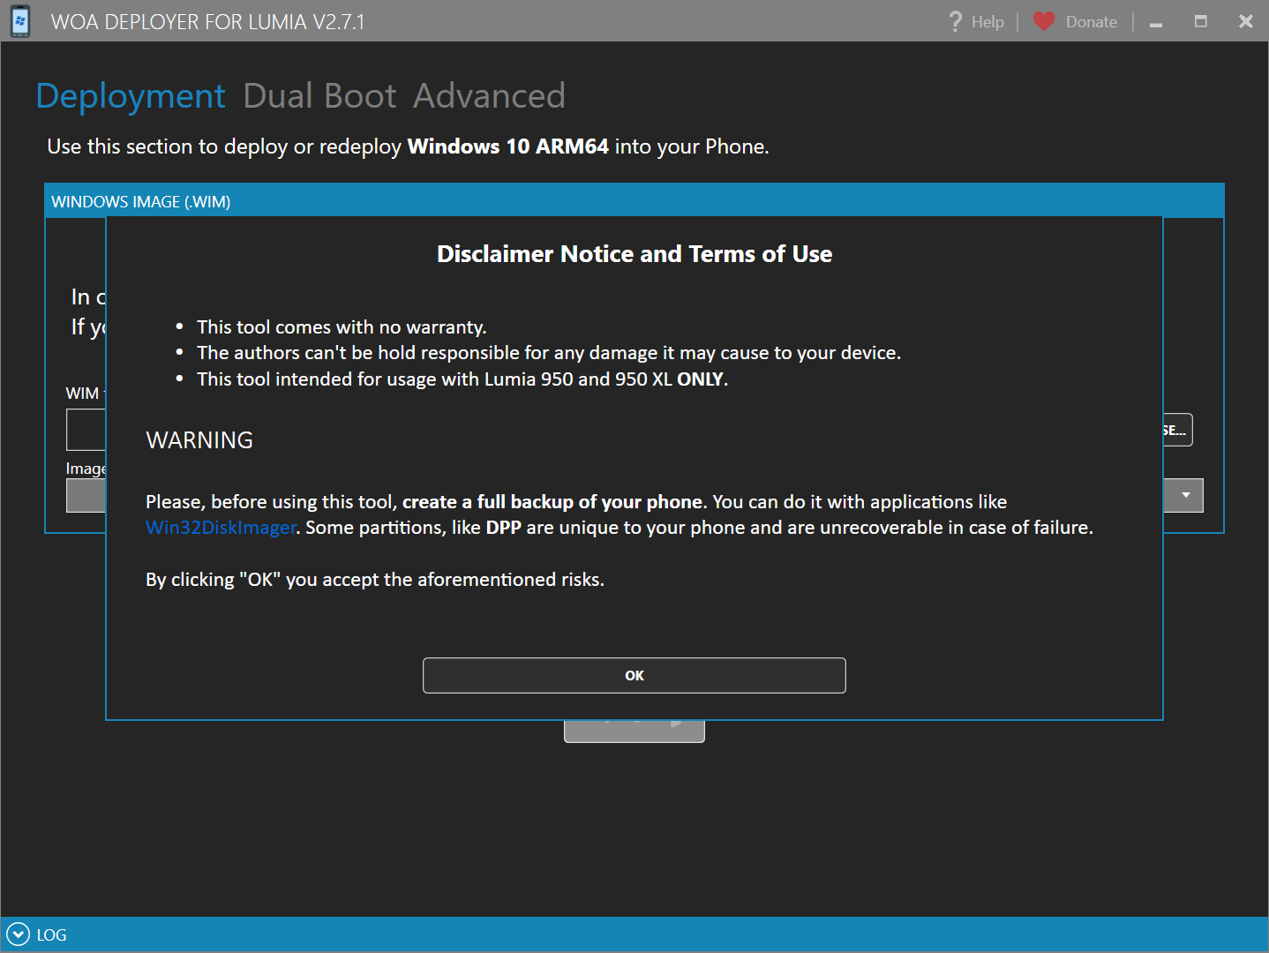Click the Help question mark icon
The width and height of the screenshot is (1269, 953).
pos(955,21)
